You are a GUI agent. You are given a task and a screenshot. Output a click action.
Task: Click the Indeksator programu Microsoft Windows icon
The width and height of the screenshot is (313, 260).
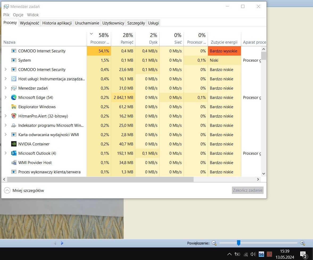pyautogui.click(x=14, y=125)
